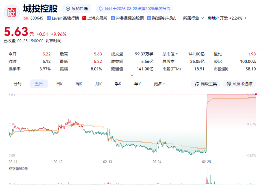Open 高级工具 advanced tools

click(206, 84)
